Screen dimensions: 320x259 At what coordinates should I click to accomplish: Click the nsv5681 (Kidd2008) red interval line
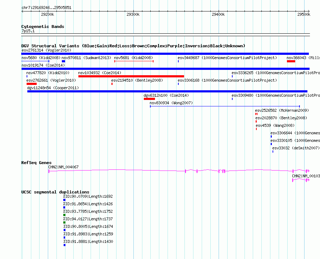coord(134,61)
